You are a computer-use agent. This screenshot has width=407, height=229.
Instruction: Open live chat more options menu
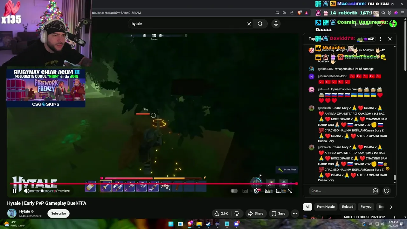(x=381, y=39)
